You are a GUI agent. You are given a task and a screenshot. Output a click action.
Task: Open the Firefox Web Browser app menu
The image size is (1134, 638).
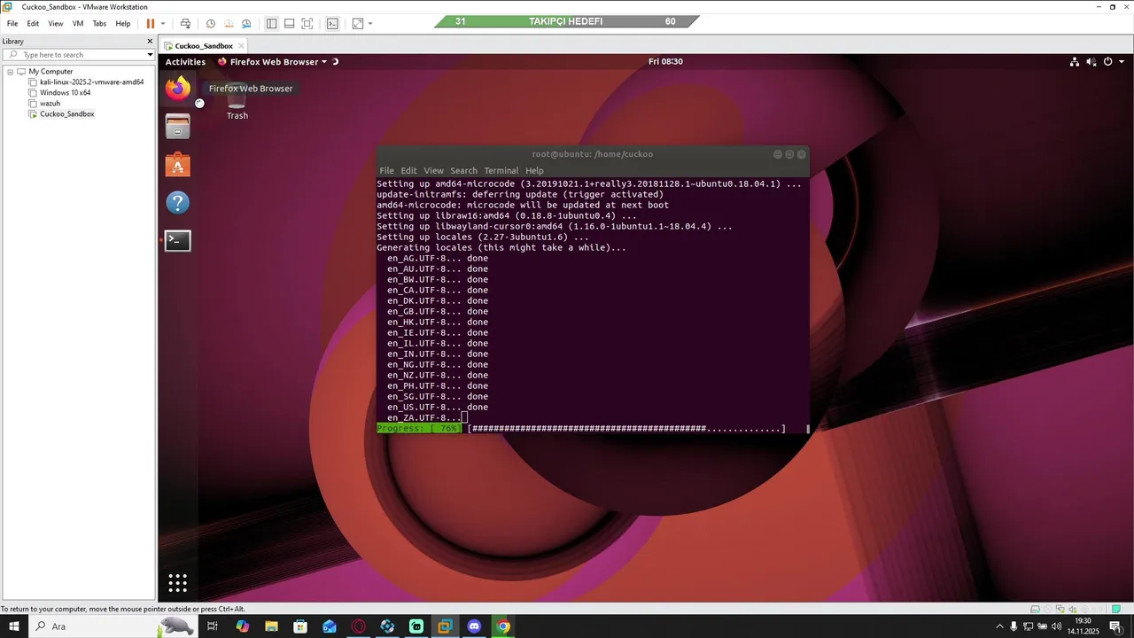tap(273, 62)
